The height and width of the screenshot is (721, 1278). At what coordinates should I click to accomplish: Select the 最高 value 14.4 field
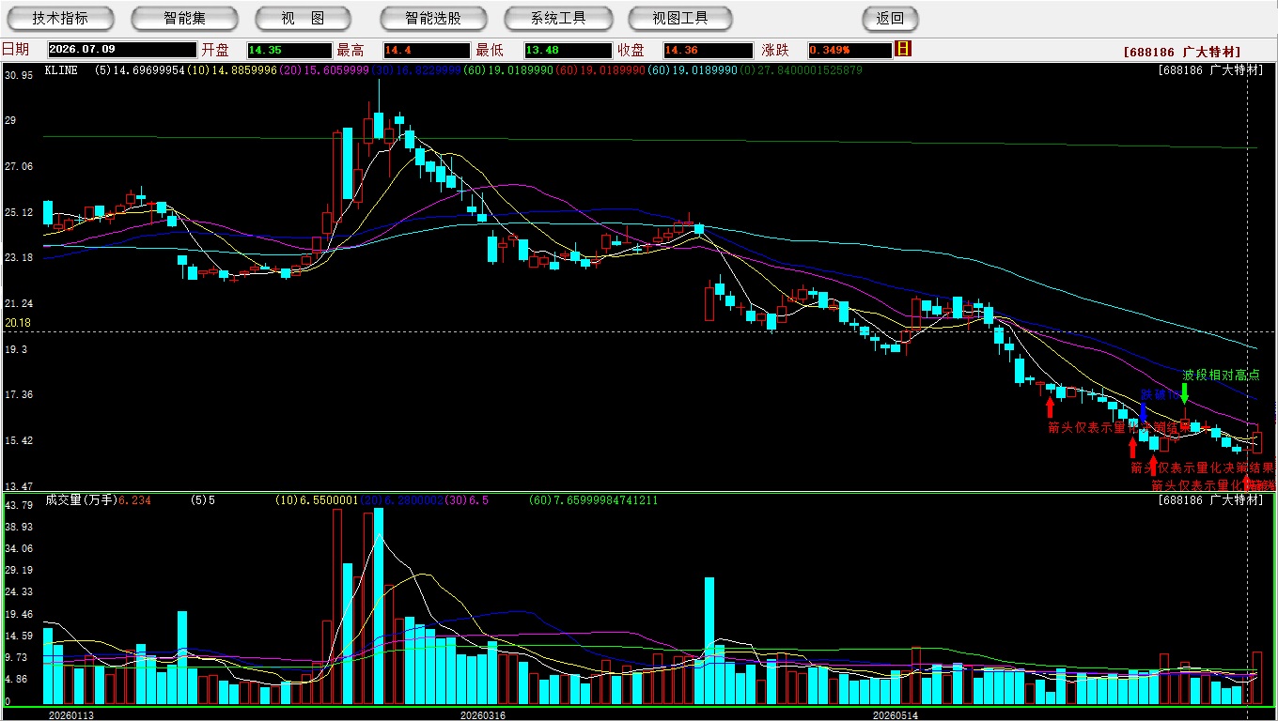[426, 50]
